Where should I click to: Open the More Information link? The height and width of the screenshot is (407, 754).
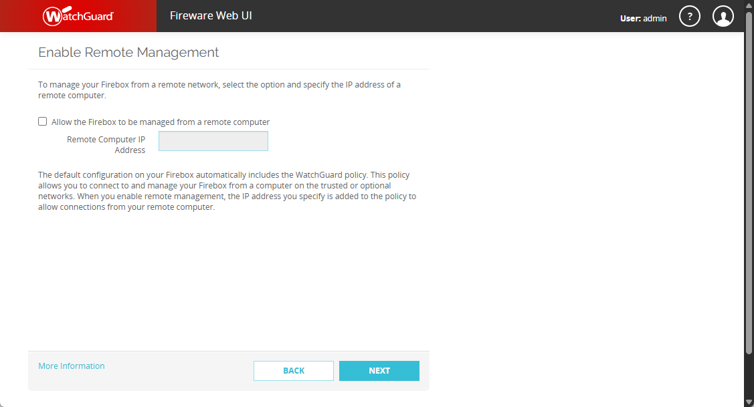click(x=71, y=366)
